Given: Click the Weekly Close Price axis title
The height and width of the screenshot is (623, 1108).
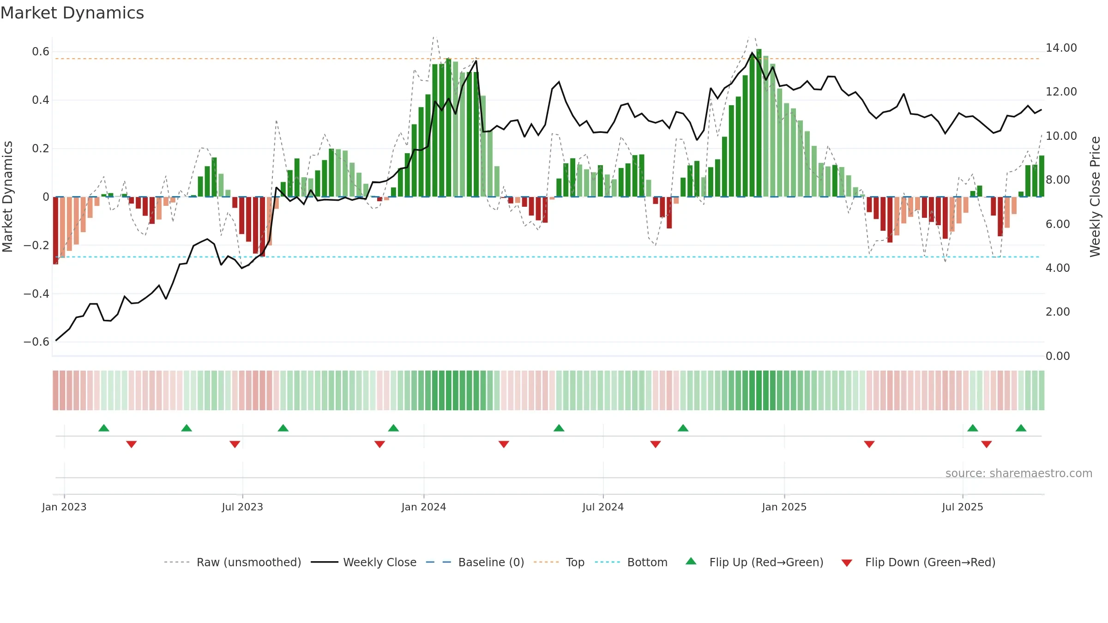Looking at the screenshot, I should click(x=1095, y=197).
